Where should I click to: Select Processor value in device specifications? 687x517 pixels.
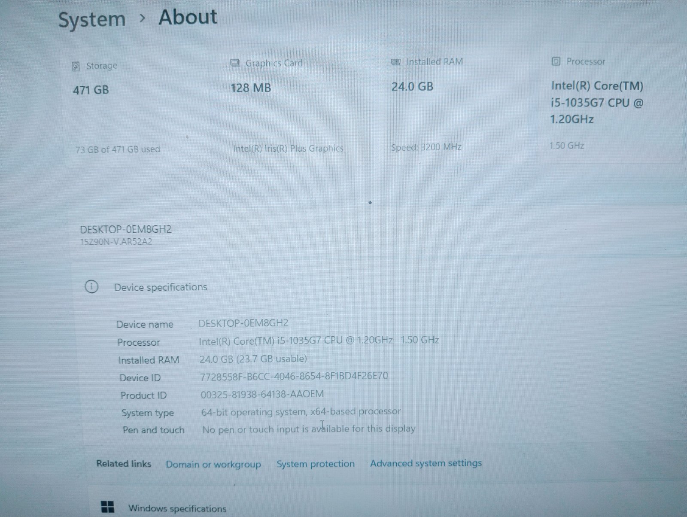tap(319, 341)
